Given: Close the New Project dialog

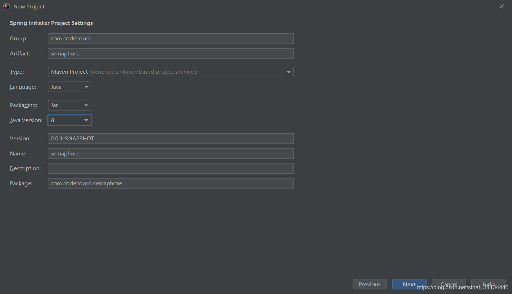Looking at the screenshot, I should 502,6.
